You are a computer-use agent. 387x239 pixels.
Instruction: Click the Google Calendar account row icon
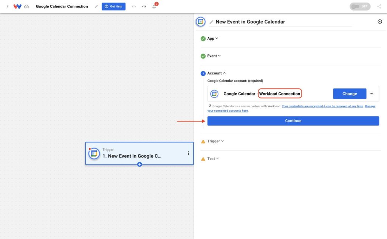(214, 94)
